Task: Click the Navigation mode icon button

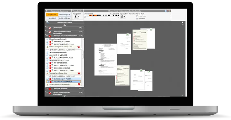Action: pos(76,17)
